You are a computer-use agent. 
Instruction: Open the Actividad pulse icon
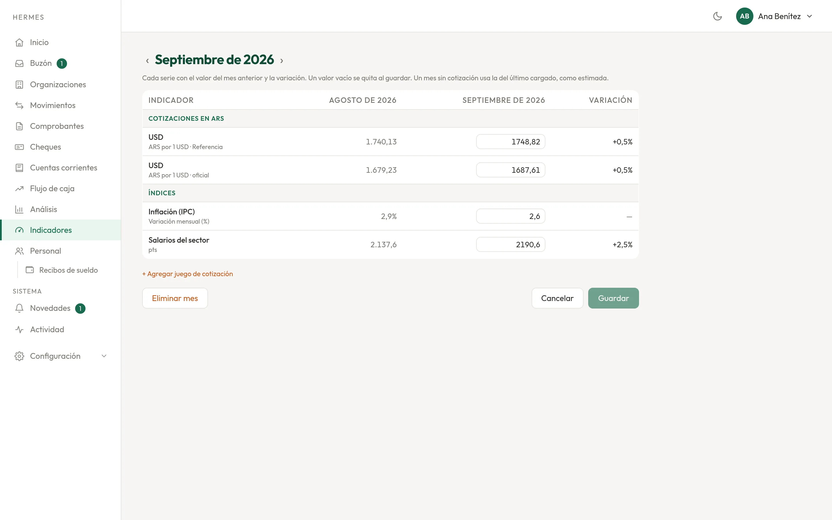point(19,329)
